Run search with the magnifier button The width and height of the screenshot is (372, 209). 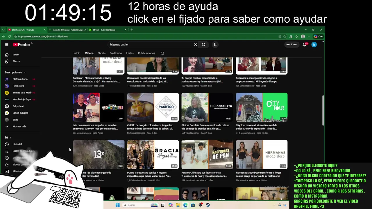point(204,45)
